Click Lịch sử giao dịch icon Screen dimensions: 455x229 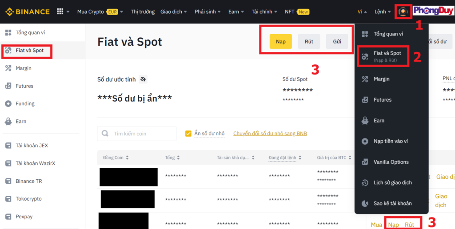(x=365, y=183)
